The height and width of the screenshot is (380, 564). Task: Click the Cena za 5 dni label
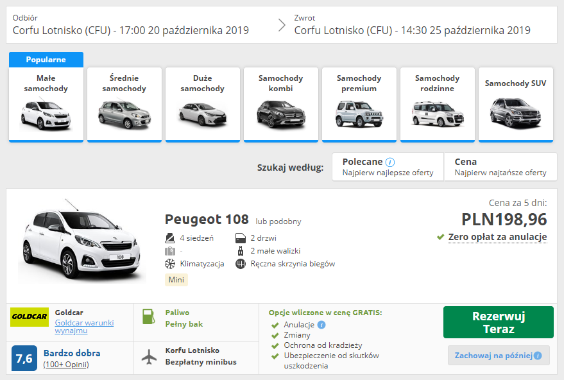[518, 203]
